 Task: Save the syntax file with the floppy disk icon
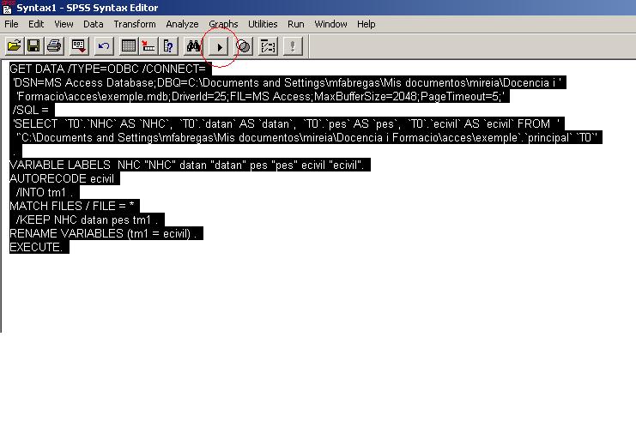pyautogui.click(x=34, y=45)
